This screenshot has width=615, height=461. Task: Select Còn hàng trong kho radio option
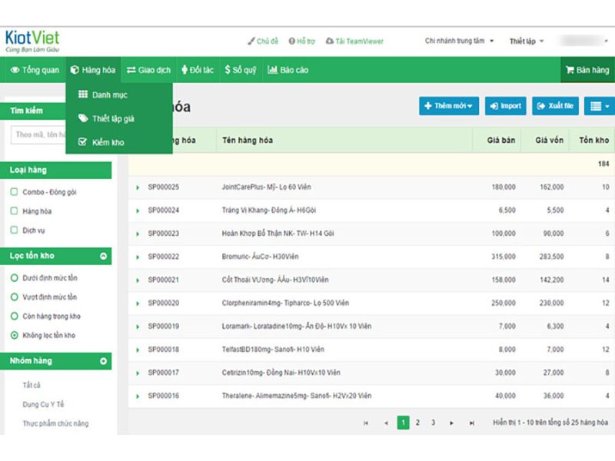(x=15, y=316)
